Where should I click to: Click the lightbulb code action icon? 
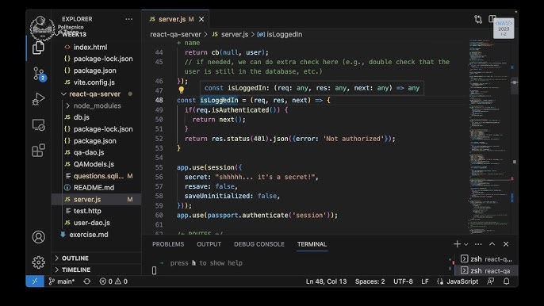(181, 90)
